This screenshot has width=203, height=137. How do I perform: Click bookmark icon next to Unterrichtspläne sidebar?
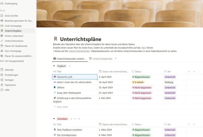click(x=2, y=31)
